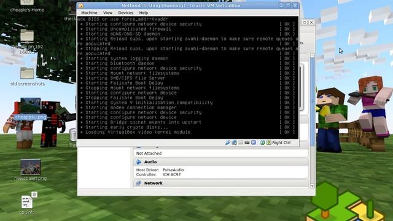Maximize the Netboot Testing VM window
This screenshot has width=393, height=221.
[x=289, y=6]
